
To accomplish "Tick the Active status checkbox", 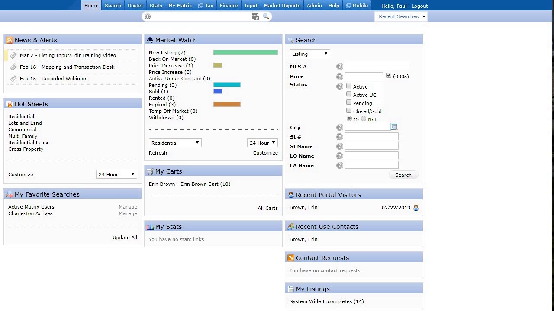I will tap(349, 86).
